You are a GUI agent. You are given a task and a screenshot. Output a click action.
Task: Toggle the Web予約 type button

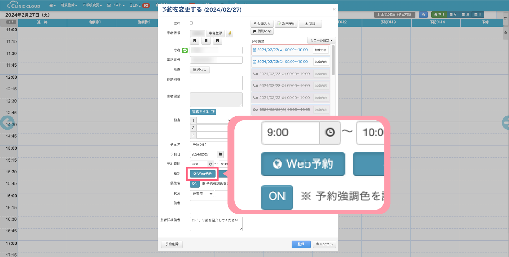pyautogui.click(x=203, y=174)
